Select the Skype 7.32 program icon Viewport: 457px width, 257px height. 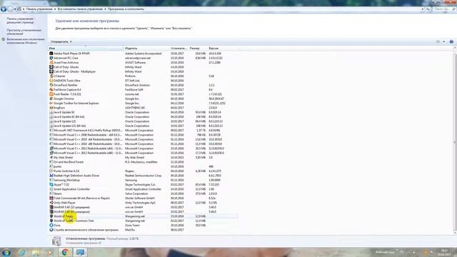[51, 184]
